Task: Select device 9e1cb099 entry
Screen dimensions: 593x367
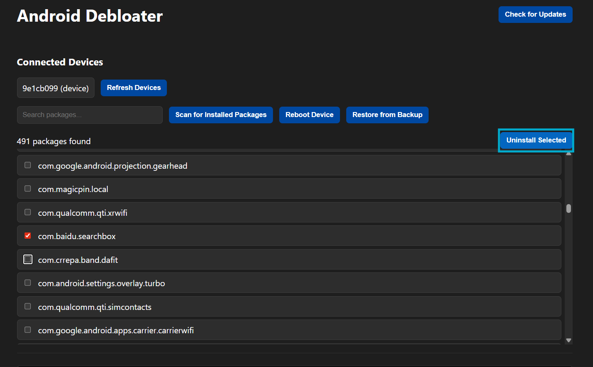Action: [x=56, y=88]
